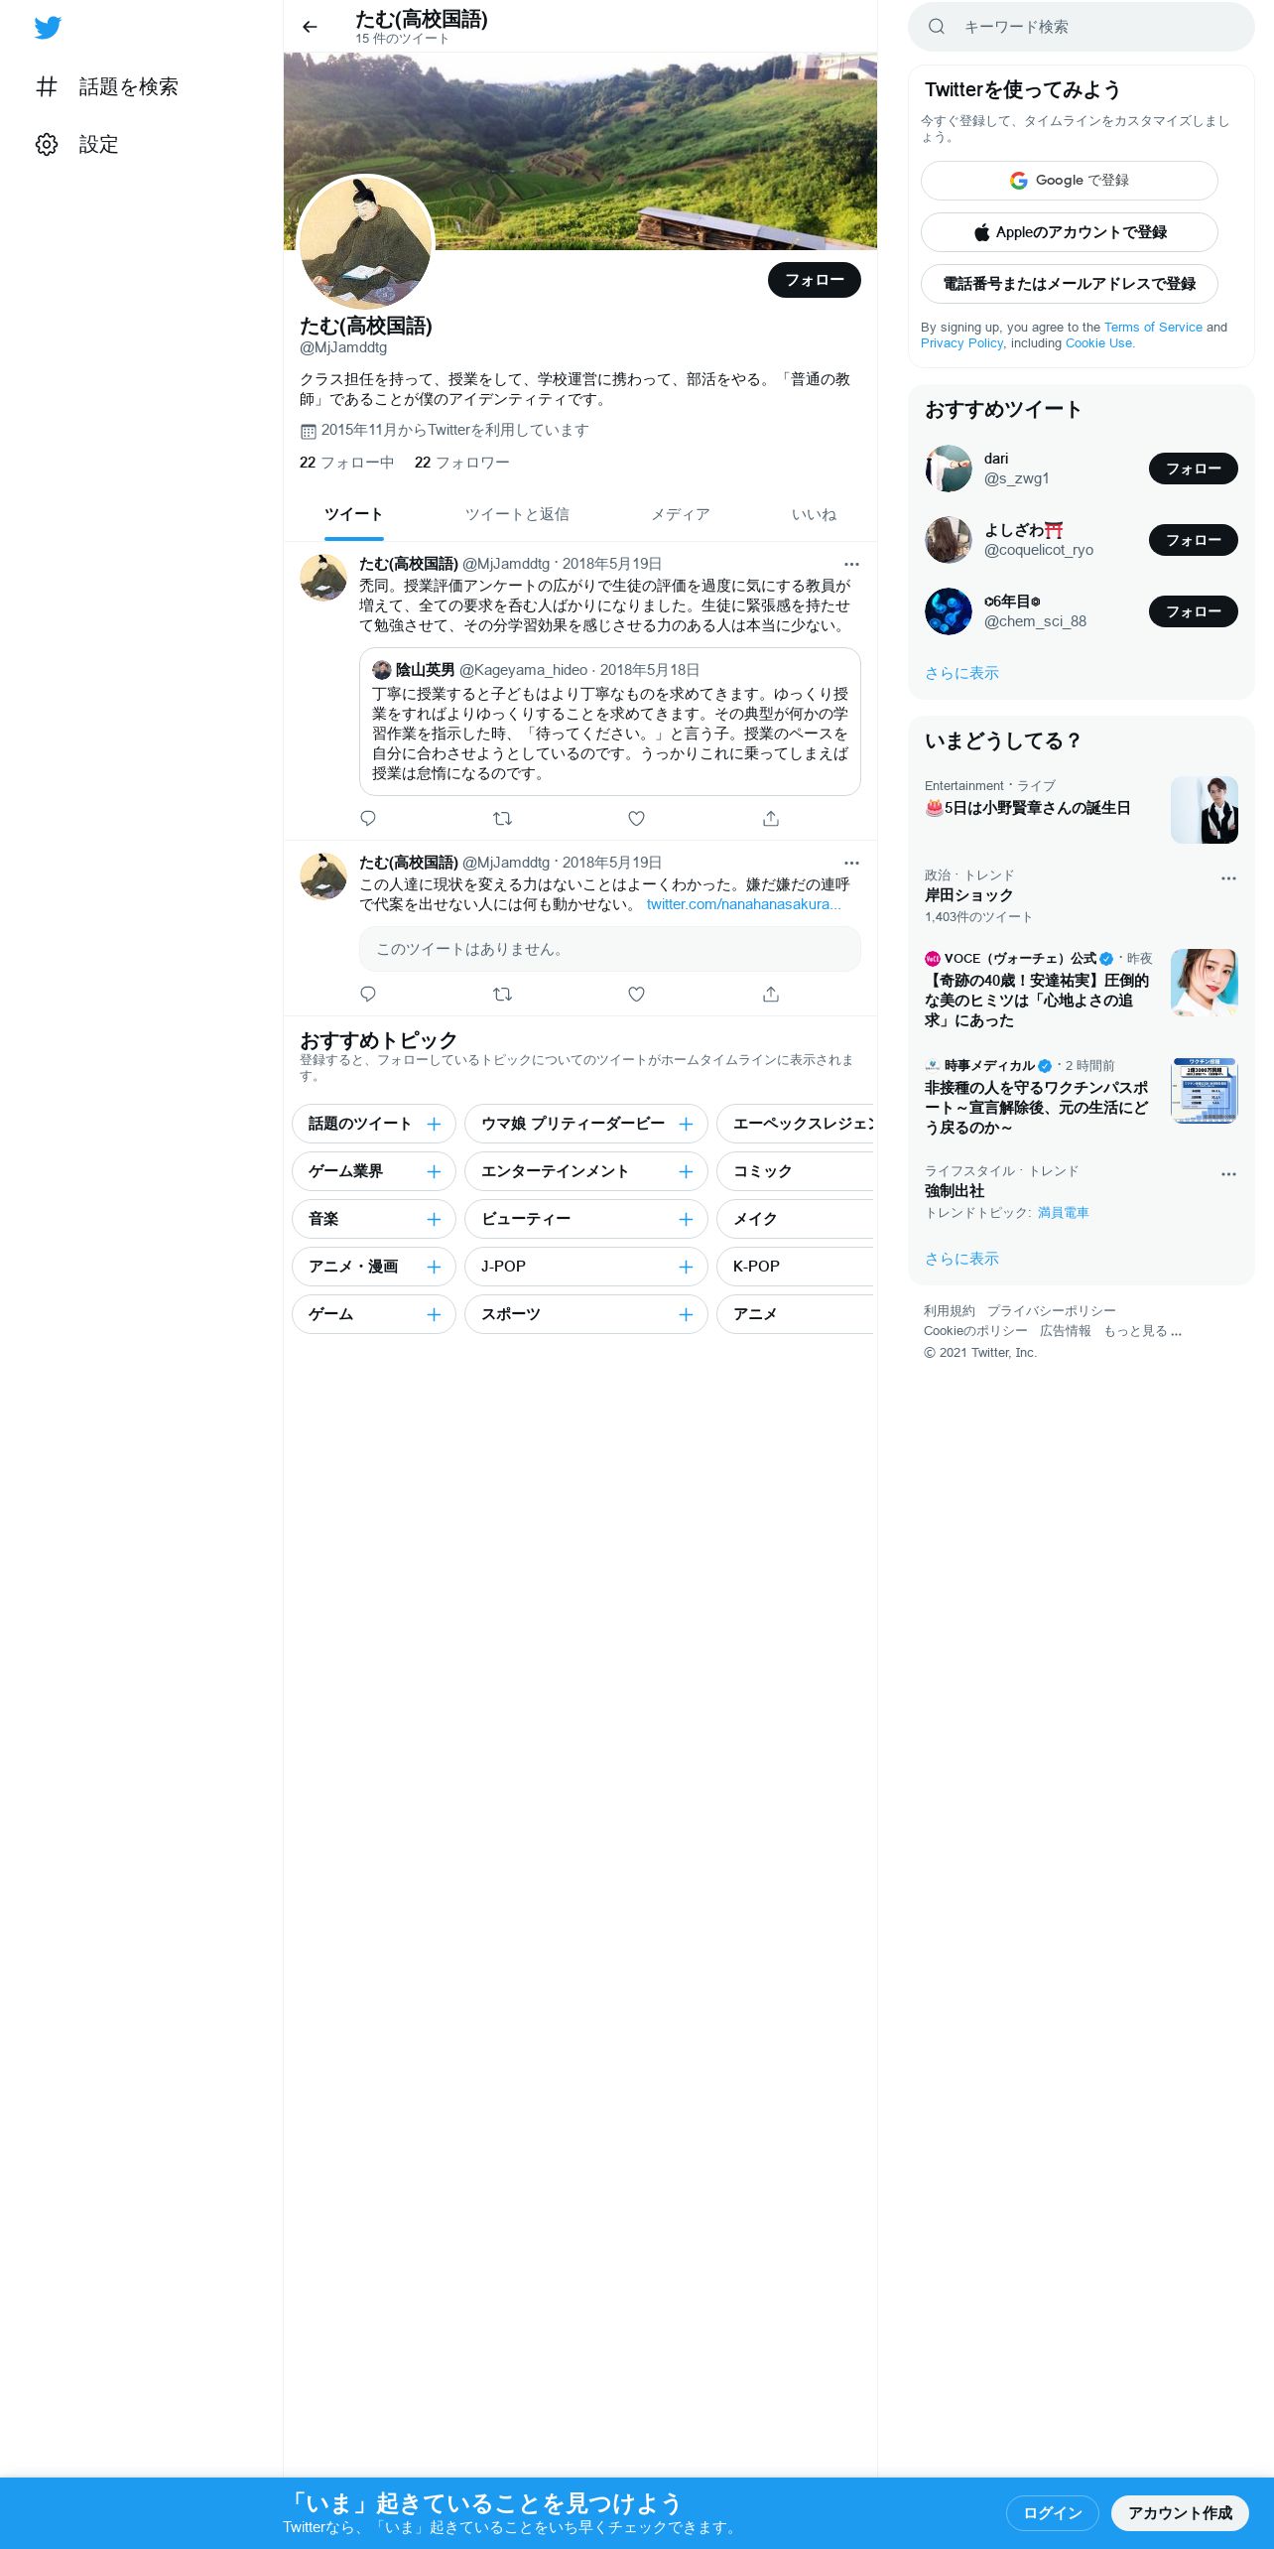Like the first tweet about 授業評価アンケート
The image size is (1274, 2549).
coord(636,818)
